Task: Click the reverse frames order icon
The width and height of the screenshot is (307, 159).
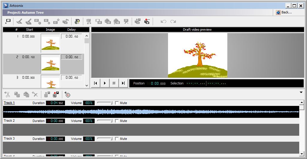Action: point(66,21)
